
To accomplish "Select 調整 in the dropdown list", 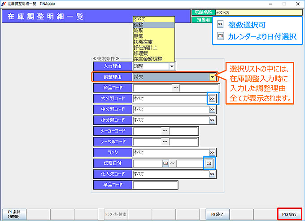I will (154, 25).
